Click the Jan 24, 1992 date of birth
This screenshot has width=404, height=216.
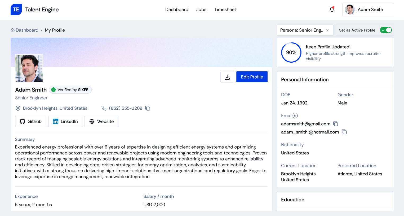[x=294, y=103]
